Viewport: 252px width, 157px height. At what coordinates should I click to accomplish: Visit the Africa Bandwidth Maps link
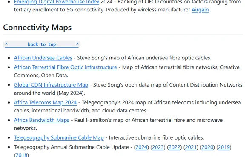[42, 120]
